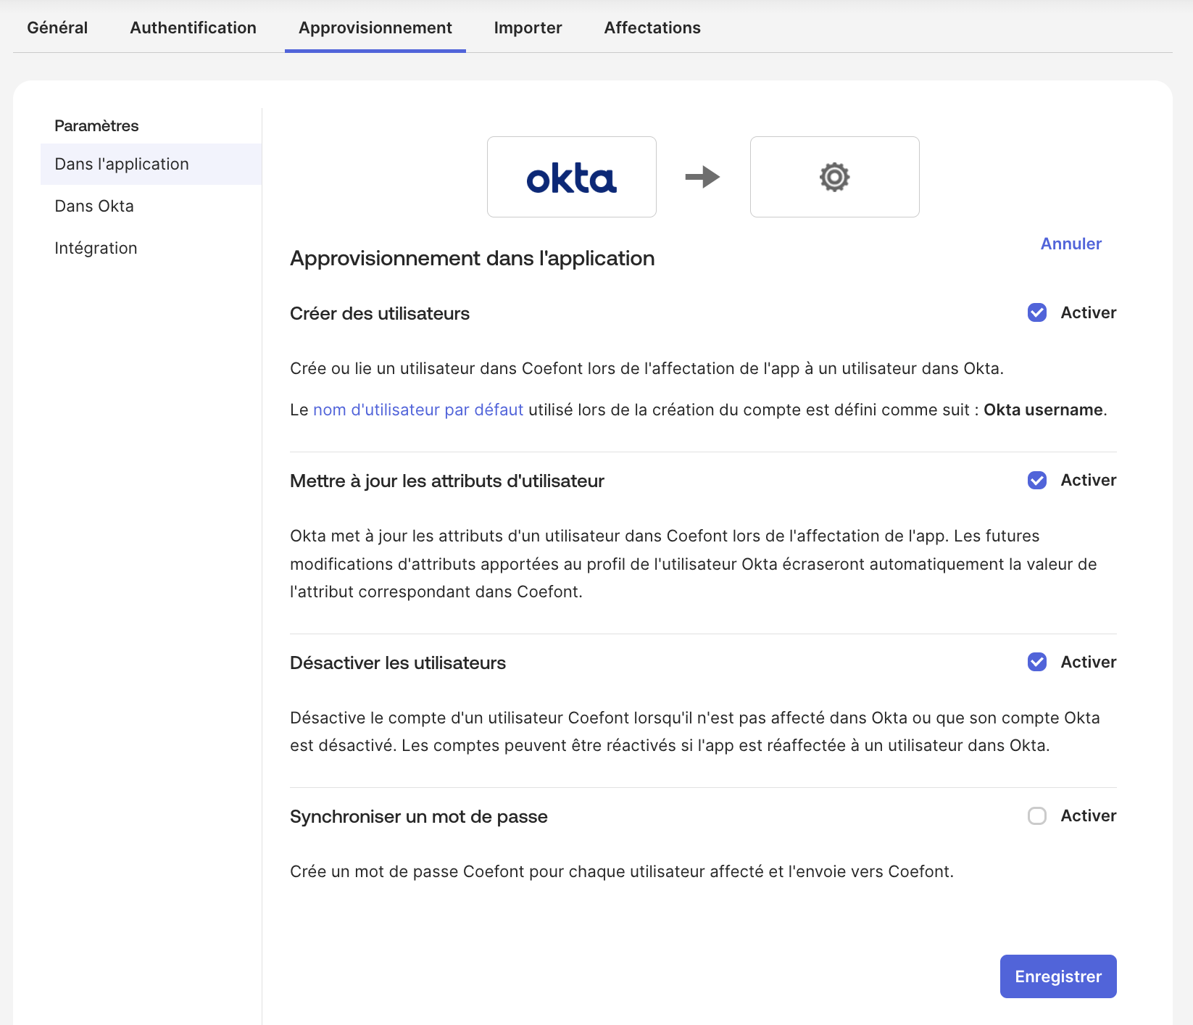Click the Annuler link
Viewport: 1193px width, 1025px height.
pyautogui.click(x=1071, y=244)
